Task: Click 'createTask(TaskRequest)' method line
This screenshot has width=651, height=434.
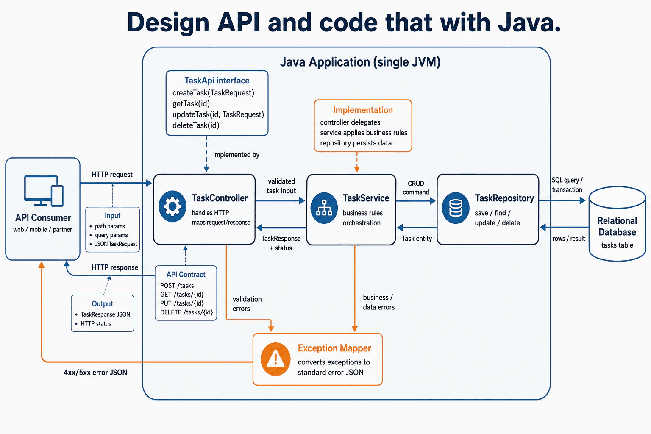Action: pyautogui.click(x=213, y=92)
